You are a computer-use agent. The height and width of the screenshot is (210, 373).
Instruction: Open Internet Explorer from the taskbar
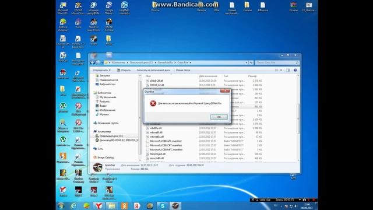pyautogui.click(x=74, y=206)
